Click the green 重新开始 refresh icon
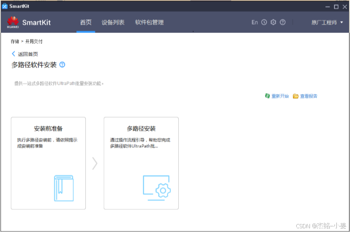This screenshot has width=350, height=232. pos(267,96)
